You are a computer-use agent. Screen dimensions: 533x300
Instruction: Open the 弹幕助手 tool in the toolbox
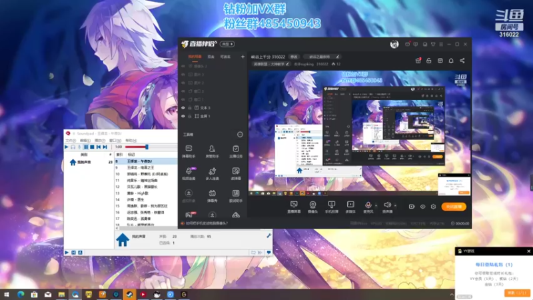coord(189,151)
